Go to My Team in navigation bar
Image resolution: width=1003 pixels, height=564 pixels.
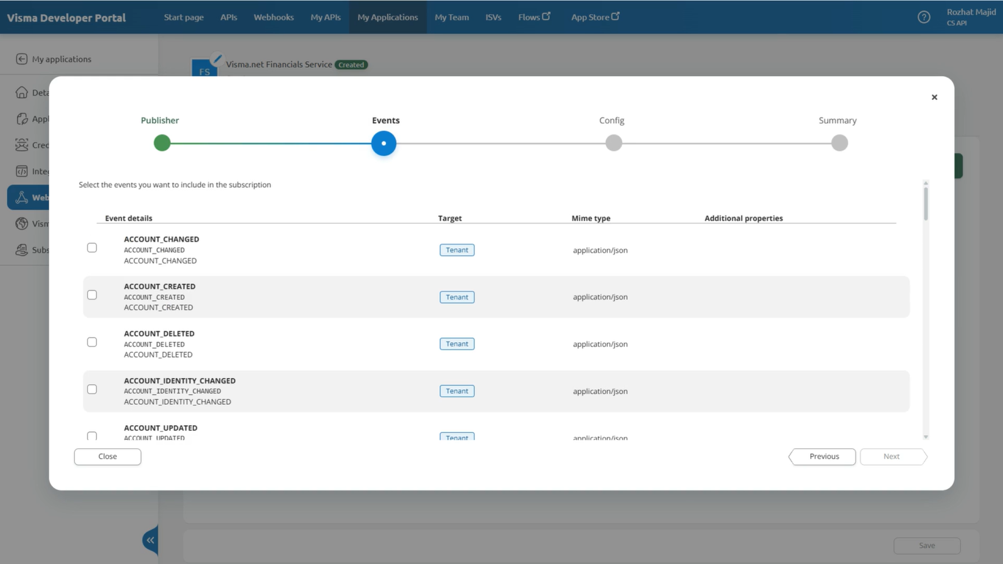coord(451,17)
